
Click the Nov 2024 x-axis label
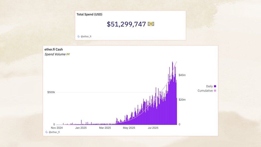click(x=57, y=128)
